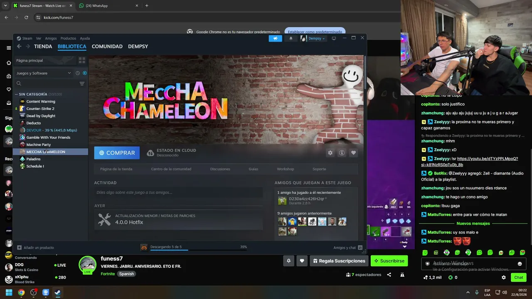Image resolution: width=532 pixels, height=299 pixels.
Task: Open Chrome tab search dropdown
Action: [5, 5]
